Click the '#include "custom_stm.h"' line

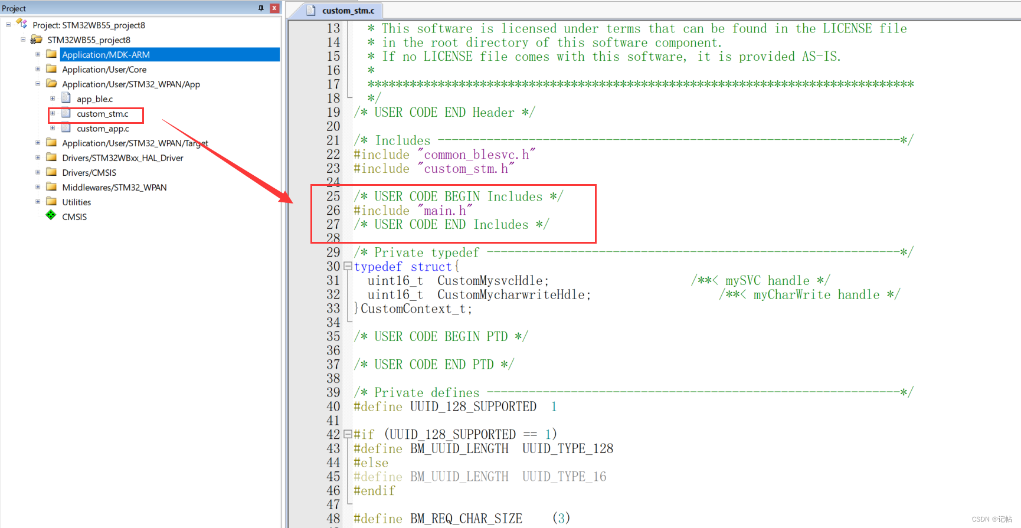click(x=434, y=169)
